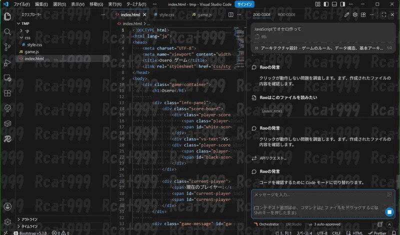Image resolution: width=400 pixels, height=235 pixels.
Task: Collapse the css folder
Action: tap(63, 38)
